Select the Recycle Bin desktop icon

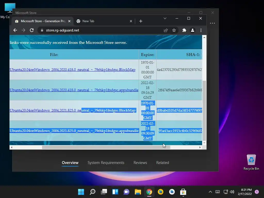tap(251, 162)
